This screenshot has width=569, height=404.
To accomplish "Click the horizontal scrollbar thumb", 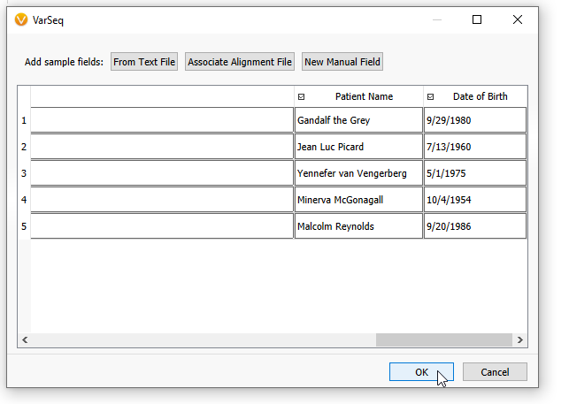I will point(444,339).
